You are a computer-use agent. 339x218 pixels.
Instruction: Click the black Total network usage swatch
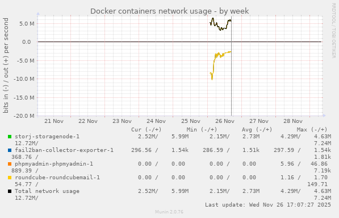10,191
